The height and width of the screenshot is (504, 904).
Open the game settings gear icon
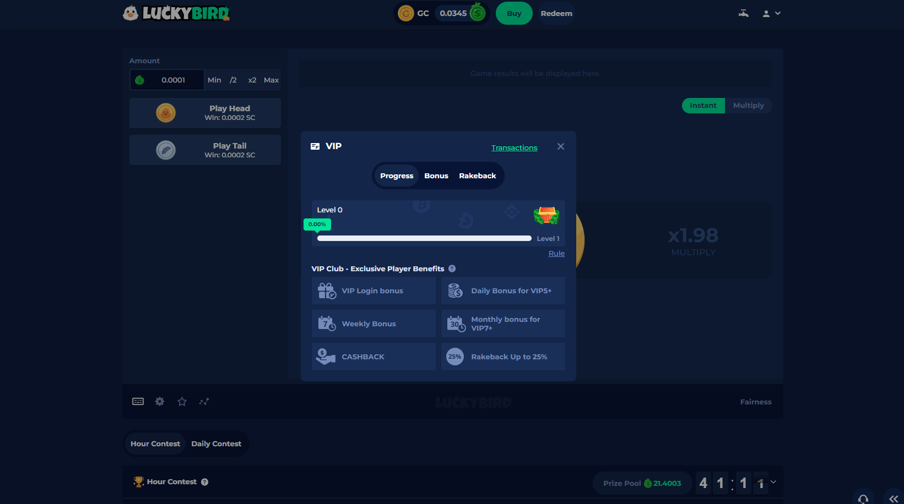tap(160, 402)
